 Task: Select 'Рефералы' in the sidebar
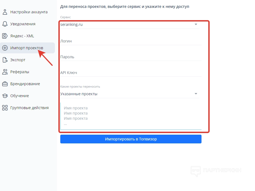20,72
